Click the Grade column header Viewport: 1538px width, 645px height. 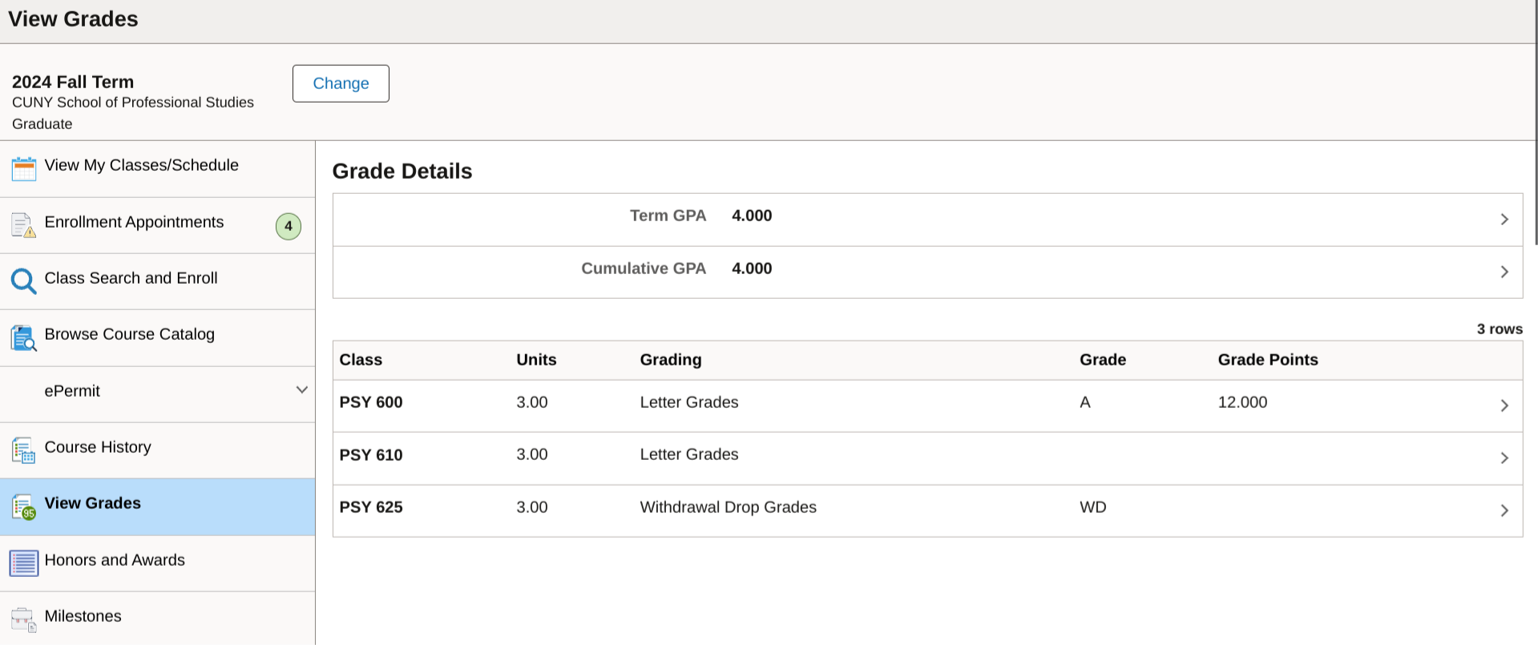[x=1103, y=360]
